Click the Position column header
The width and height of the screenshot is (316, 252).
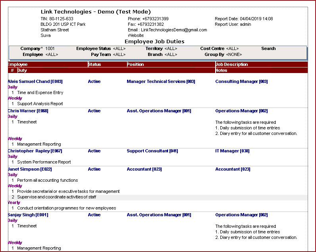(x=135, y=64)
